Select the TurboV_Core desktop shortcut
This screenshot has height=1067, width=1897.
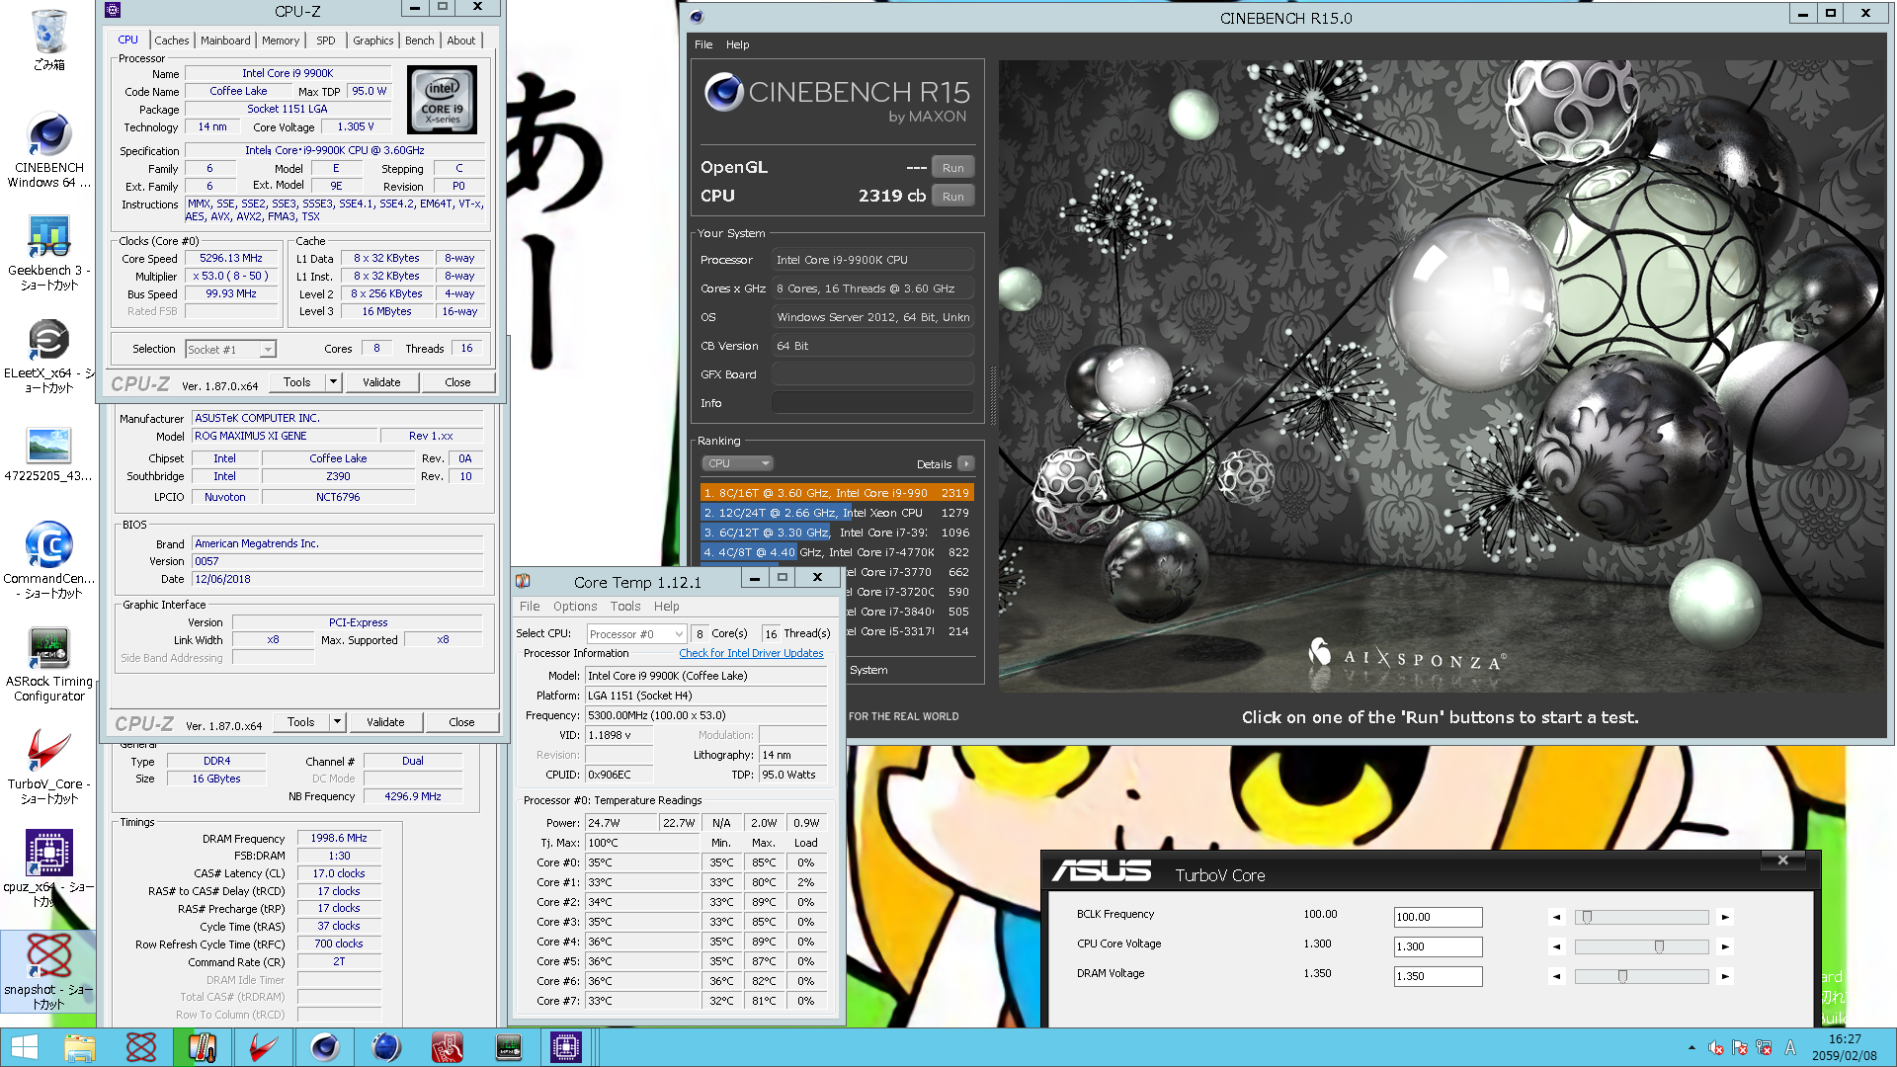pyautogui.click(x=48, y=767)
